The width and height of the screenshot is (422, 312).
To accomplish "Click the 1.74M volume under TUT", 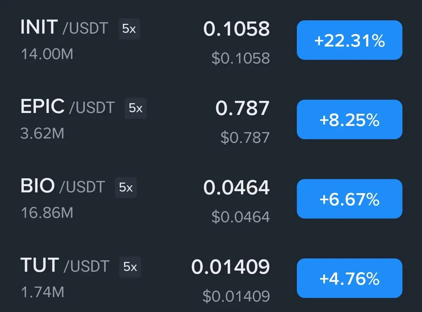I will (43, 292).
